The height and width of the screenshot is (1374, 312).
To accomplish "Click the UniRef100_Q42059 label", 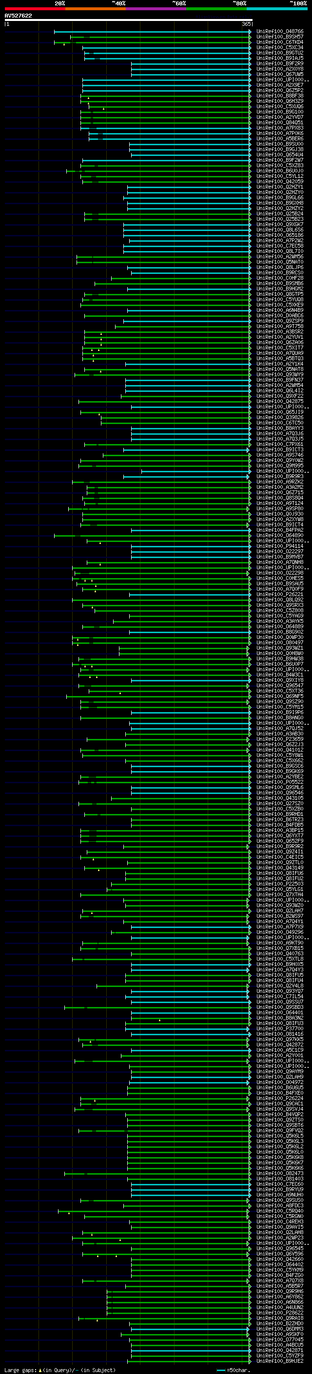I will 279,181.
